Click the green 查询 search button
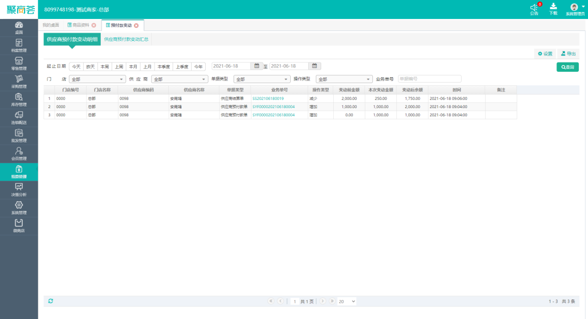This screenshot has height=319, width=588. (x=567, y=67)
